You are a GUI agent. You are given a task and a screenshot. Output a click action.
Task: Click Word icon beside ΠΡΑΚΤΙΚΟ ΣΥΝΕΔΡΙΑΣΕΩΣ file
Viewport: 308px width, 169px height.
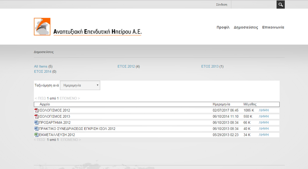pos(36,129)
